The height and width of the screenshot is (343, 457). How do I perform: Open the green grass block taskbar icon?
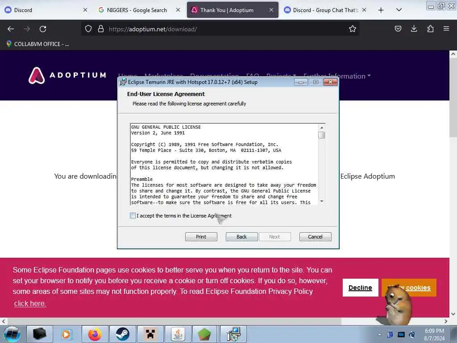pyautogui.click(x=205, y=334)
